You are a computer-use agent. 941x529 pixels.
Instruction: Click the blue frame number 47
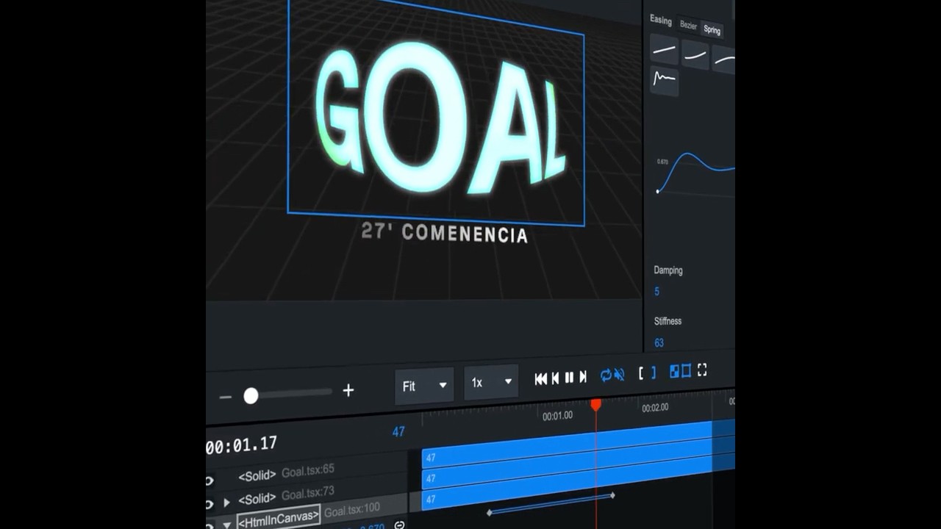tap(398, 432)
